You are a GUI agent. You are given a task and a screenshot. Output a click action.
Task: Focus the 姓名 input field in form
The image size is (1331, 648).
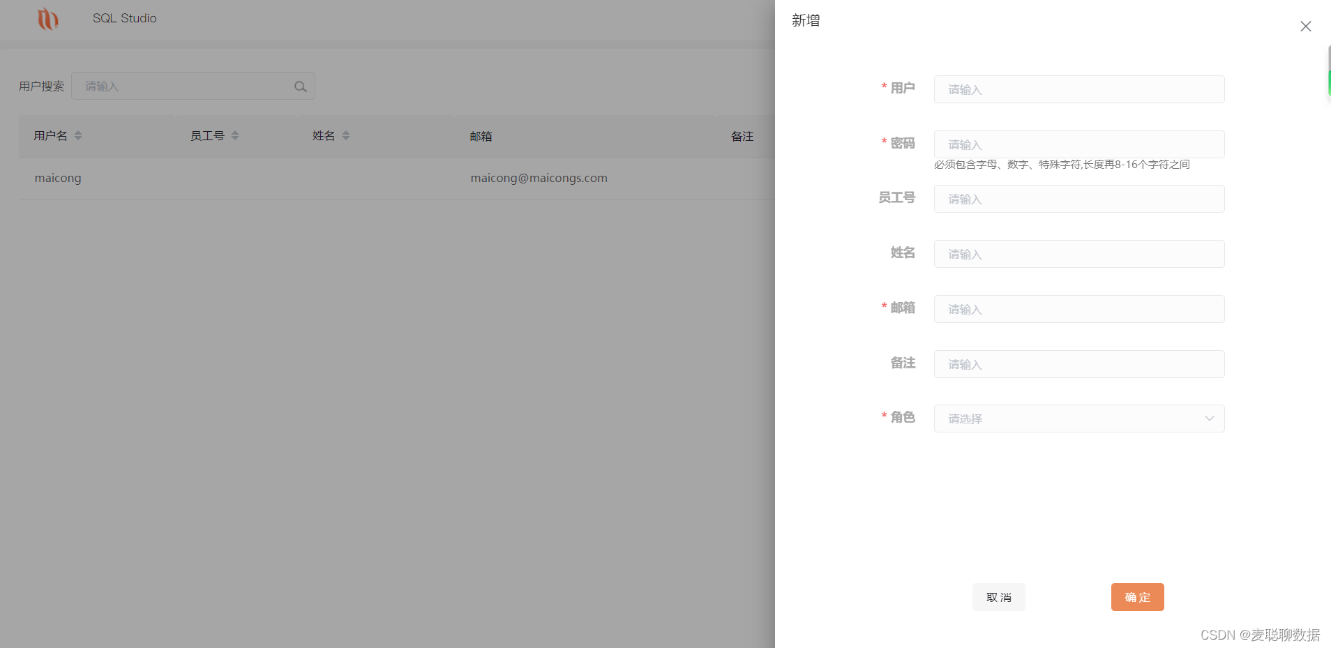pos(1079,254)
